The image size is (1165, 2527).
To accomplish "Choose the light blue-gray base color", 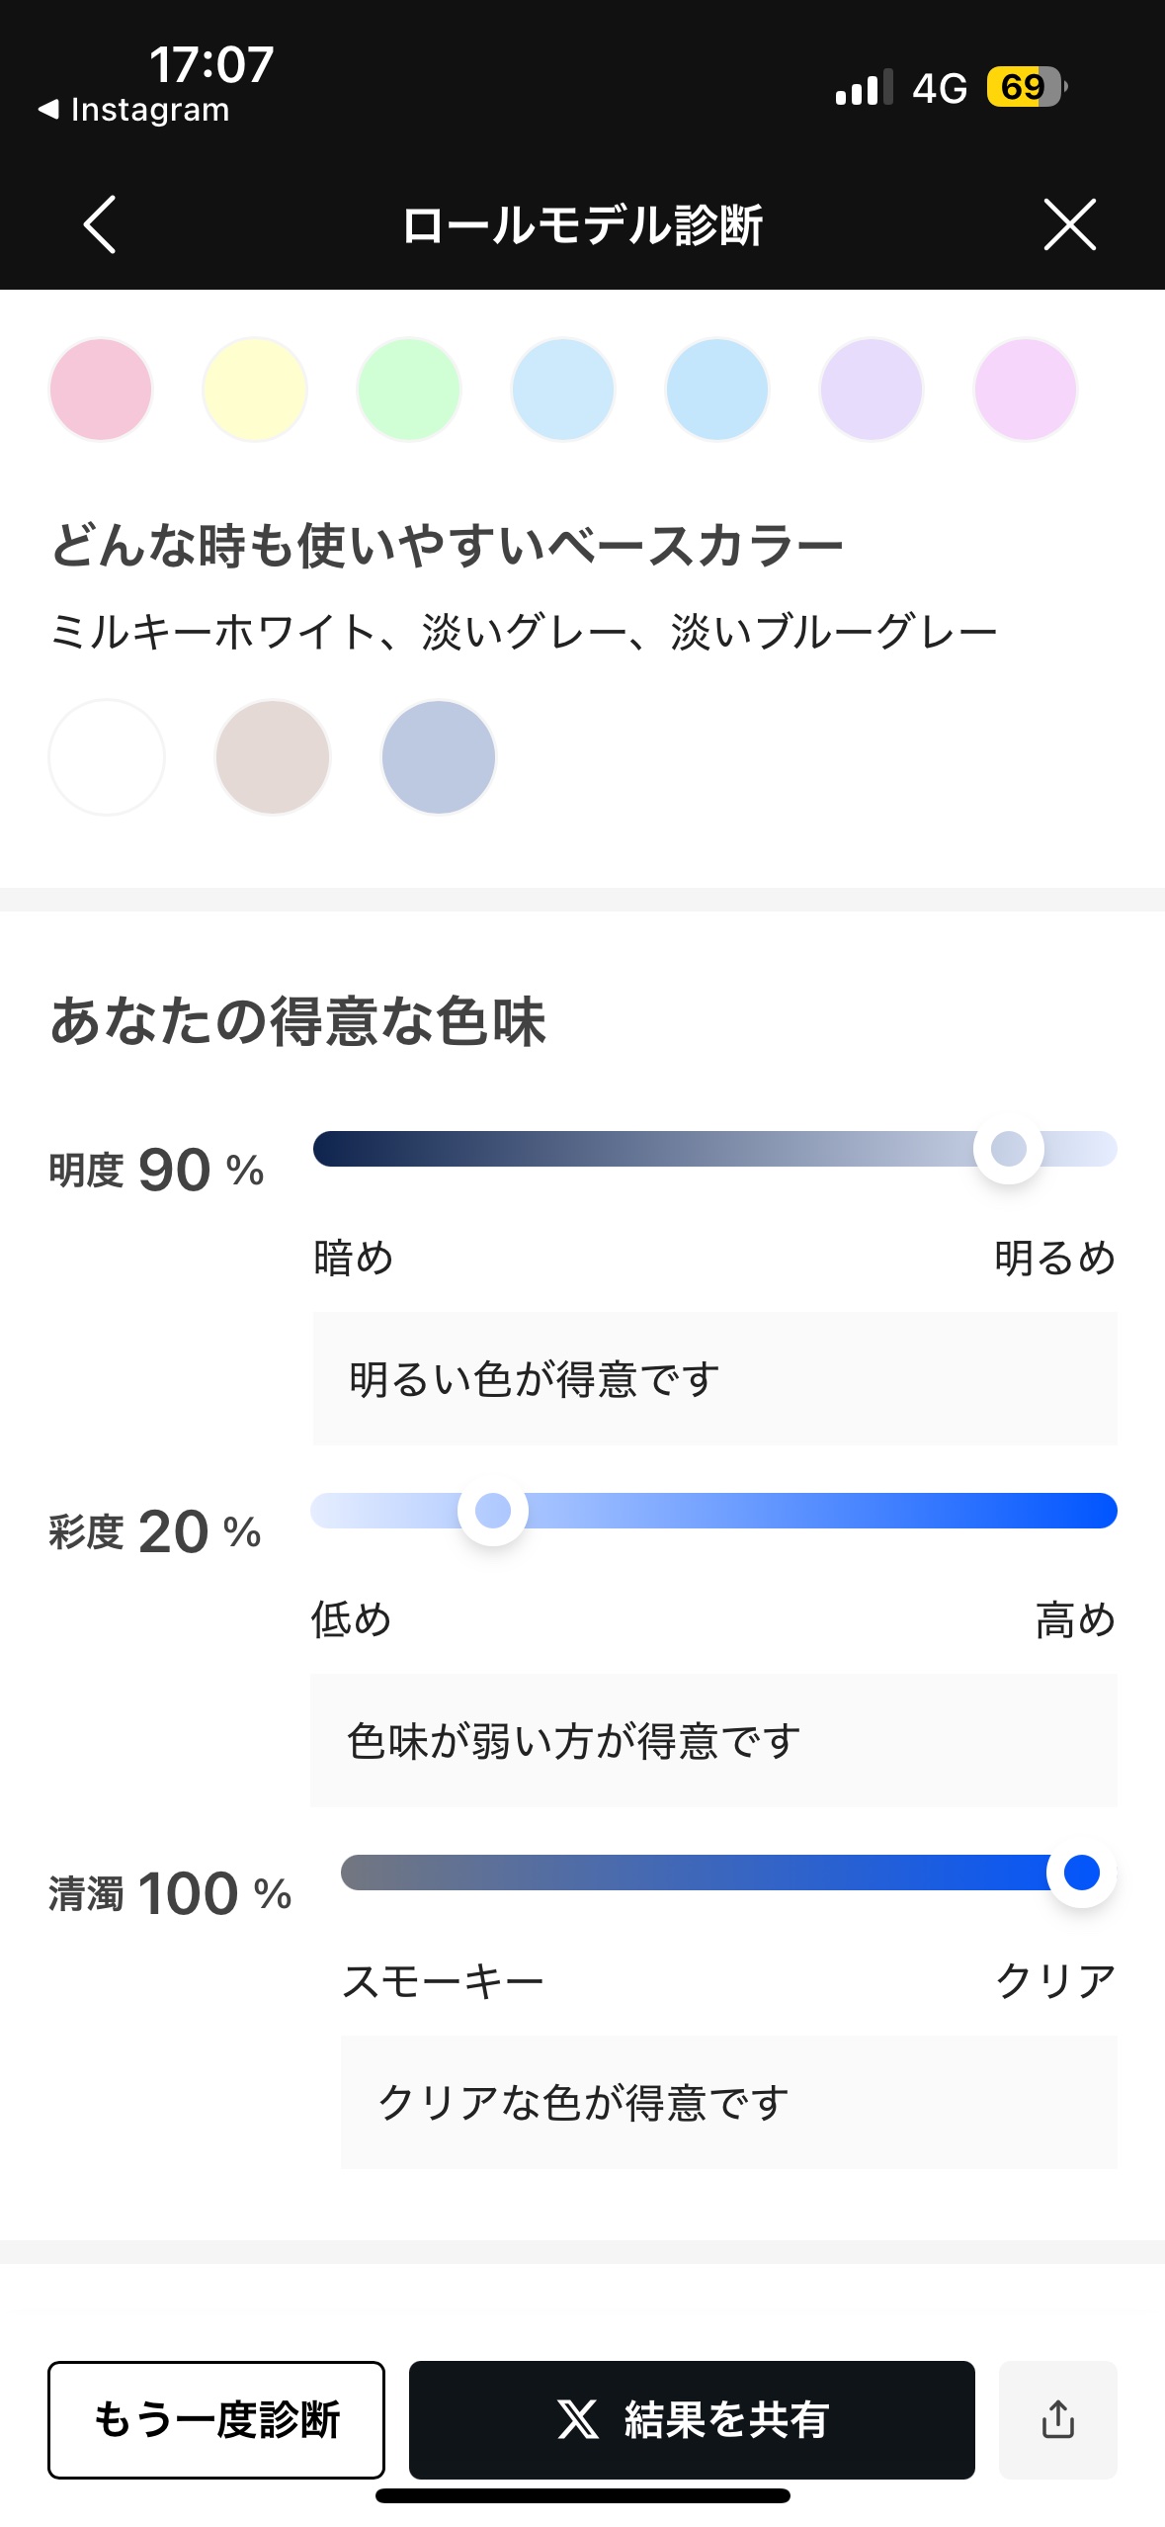I will coord(439,757).
